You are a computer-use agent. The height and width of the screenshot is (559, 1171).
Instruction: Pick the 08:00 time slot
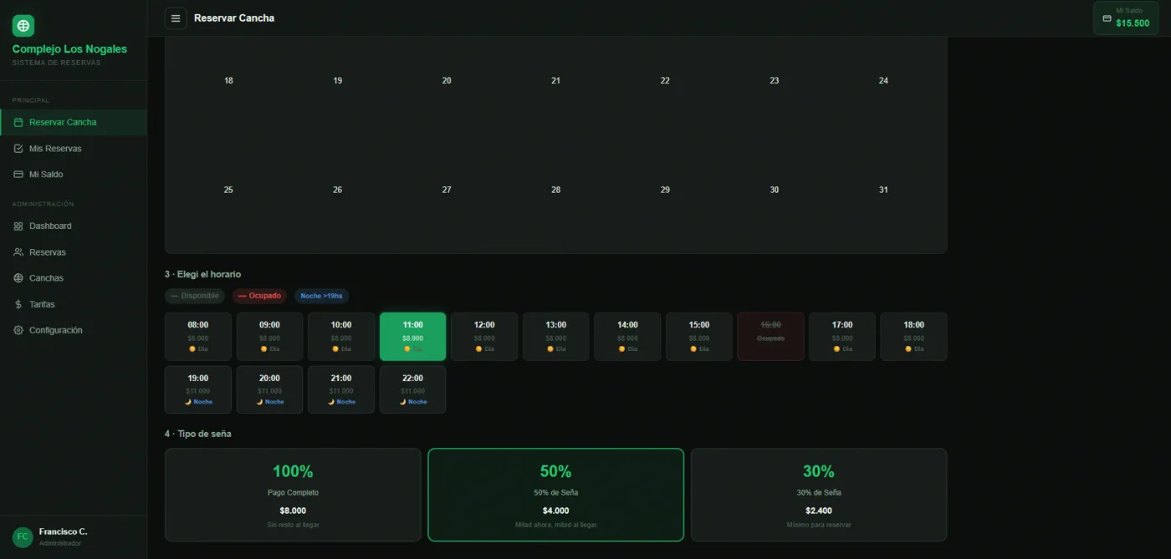[198, 337]
